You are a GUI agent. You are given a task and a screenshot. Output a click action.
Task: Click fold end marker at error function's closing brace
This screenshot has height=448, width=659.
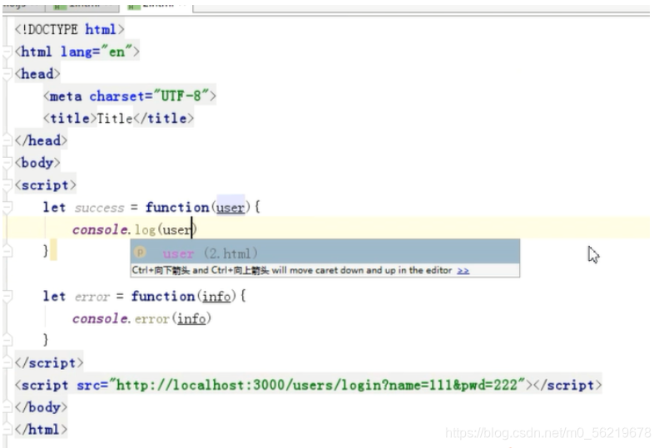[7, 340]
